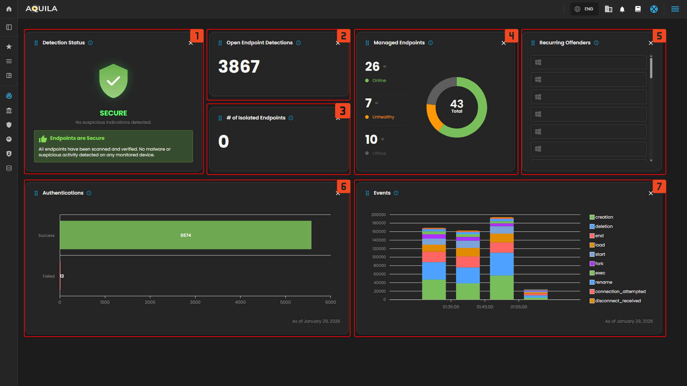Open the list menu item in sidebar

pos(9,61)
